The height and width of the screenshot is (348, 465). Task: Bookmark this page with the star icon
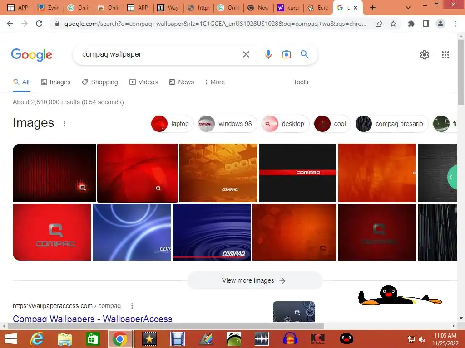pyautogui.click(x=393, y=24)
